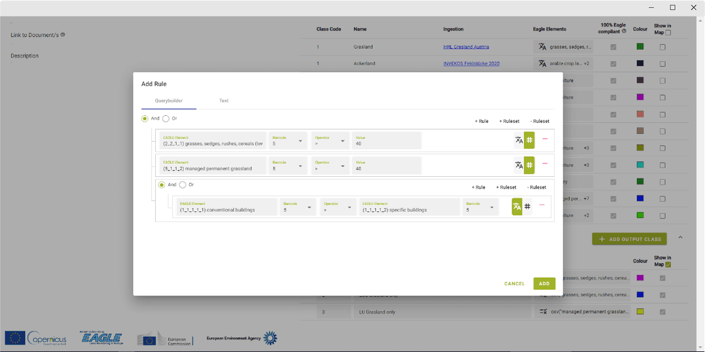The height and width of the screenshot is (352, 705).
Task: Switch to the Text tab
Action: [x=224, y=101]
